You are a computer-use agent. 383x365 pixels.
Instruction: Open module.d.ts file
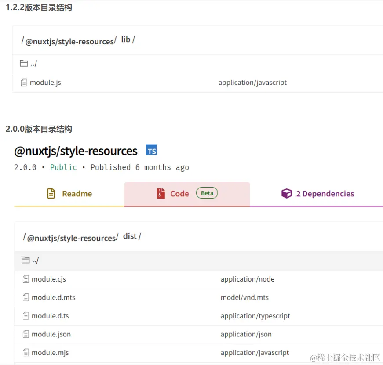coord(50,316)
